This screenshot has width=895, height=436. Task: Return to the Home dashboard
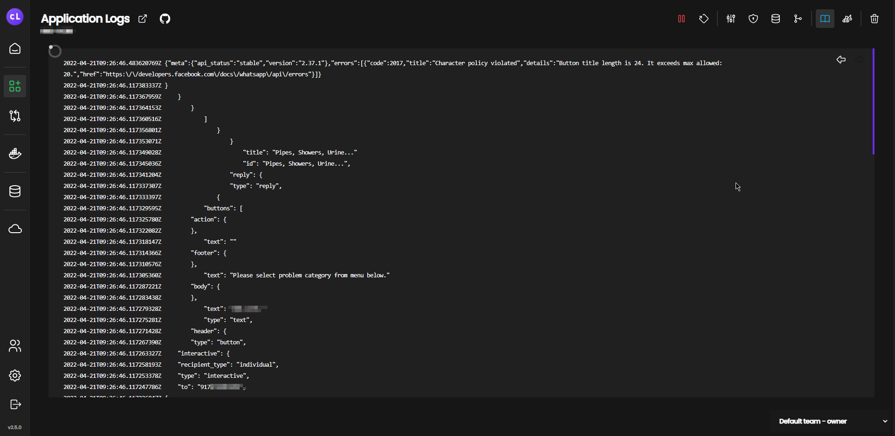pos(14,48)
